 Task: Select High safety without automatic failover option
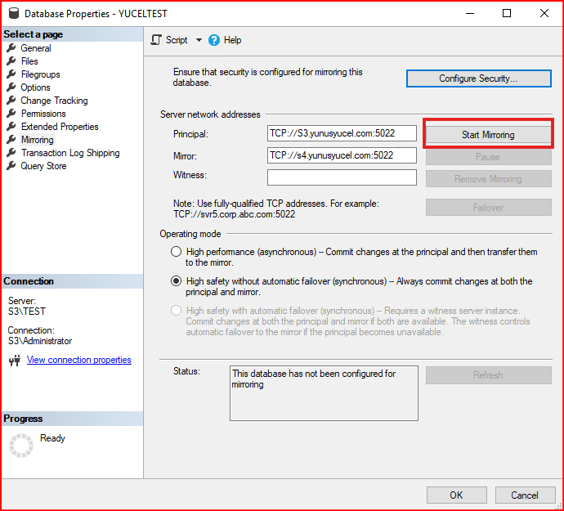176,281
